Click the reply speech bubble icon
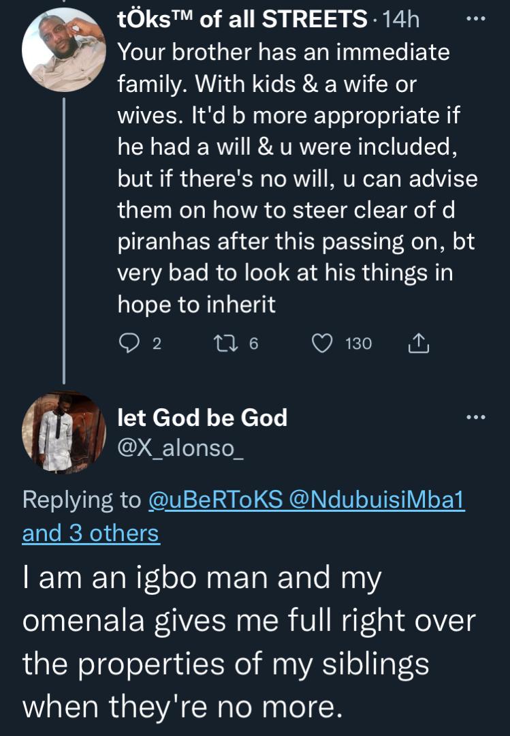510x736 pixels. click(x=129, y=344)
